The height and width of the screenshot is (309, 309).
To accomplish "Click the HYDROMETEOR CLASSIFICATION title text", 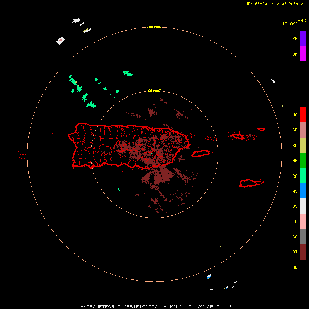I will tap(121, 307).
